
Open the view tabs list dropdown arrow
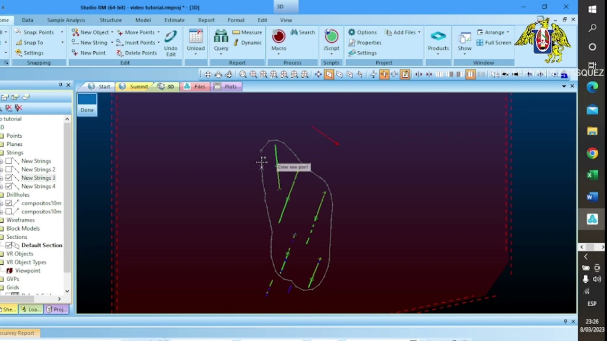click(x=564, y=86)
